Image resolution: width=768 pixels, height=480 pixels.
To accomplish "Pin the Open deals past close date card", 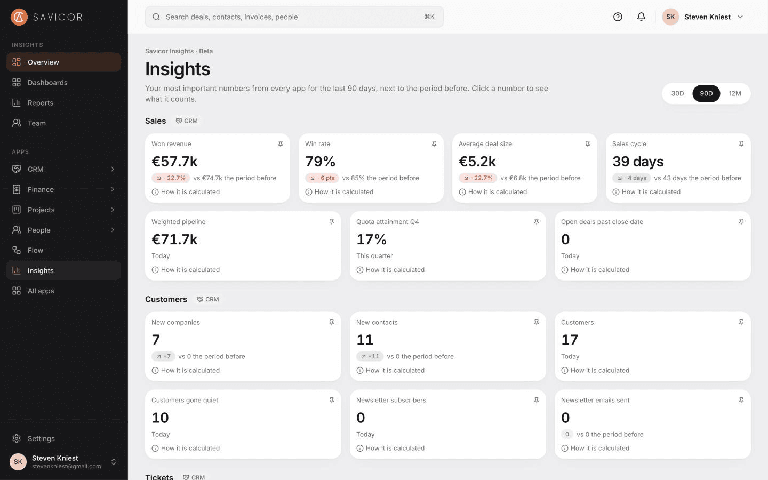I will pos(741,222).
